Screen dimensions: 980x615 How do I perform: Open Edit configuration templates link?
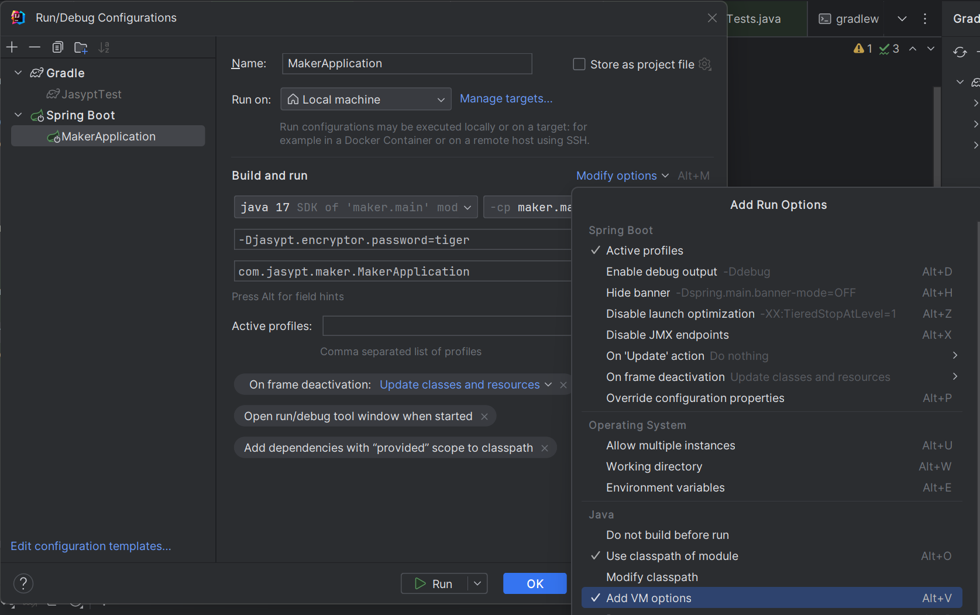click(x=91, y=546)
